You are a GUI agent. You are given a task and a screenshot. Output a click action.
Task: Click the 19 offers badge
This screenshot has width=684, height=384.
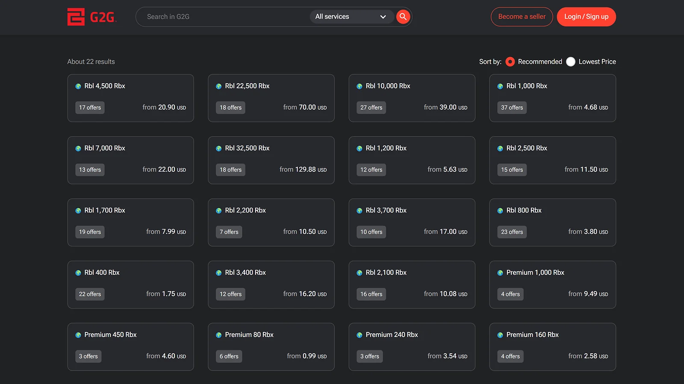(x=90, y=232)
